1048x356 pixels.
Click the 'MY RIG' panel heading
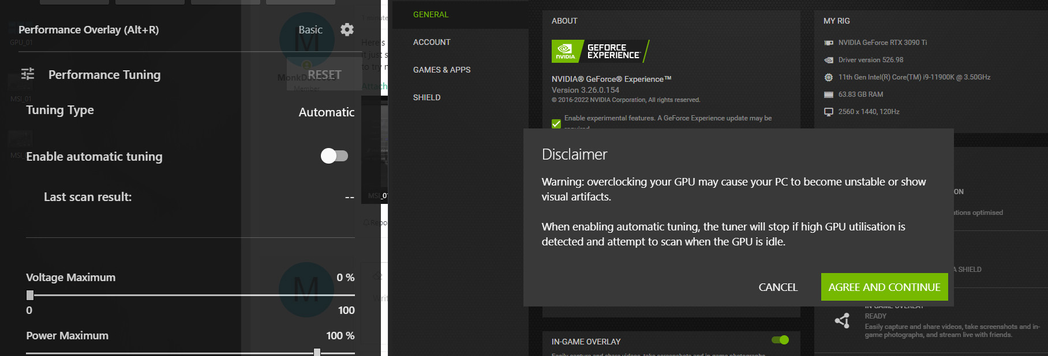(837, 21)
